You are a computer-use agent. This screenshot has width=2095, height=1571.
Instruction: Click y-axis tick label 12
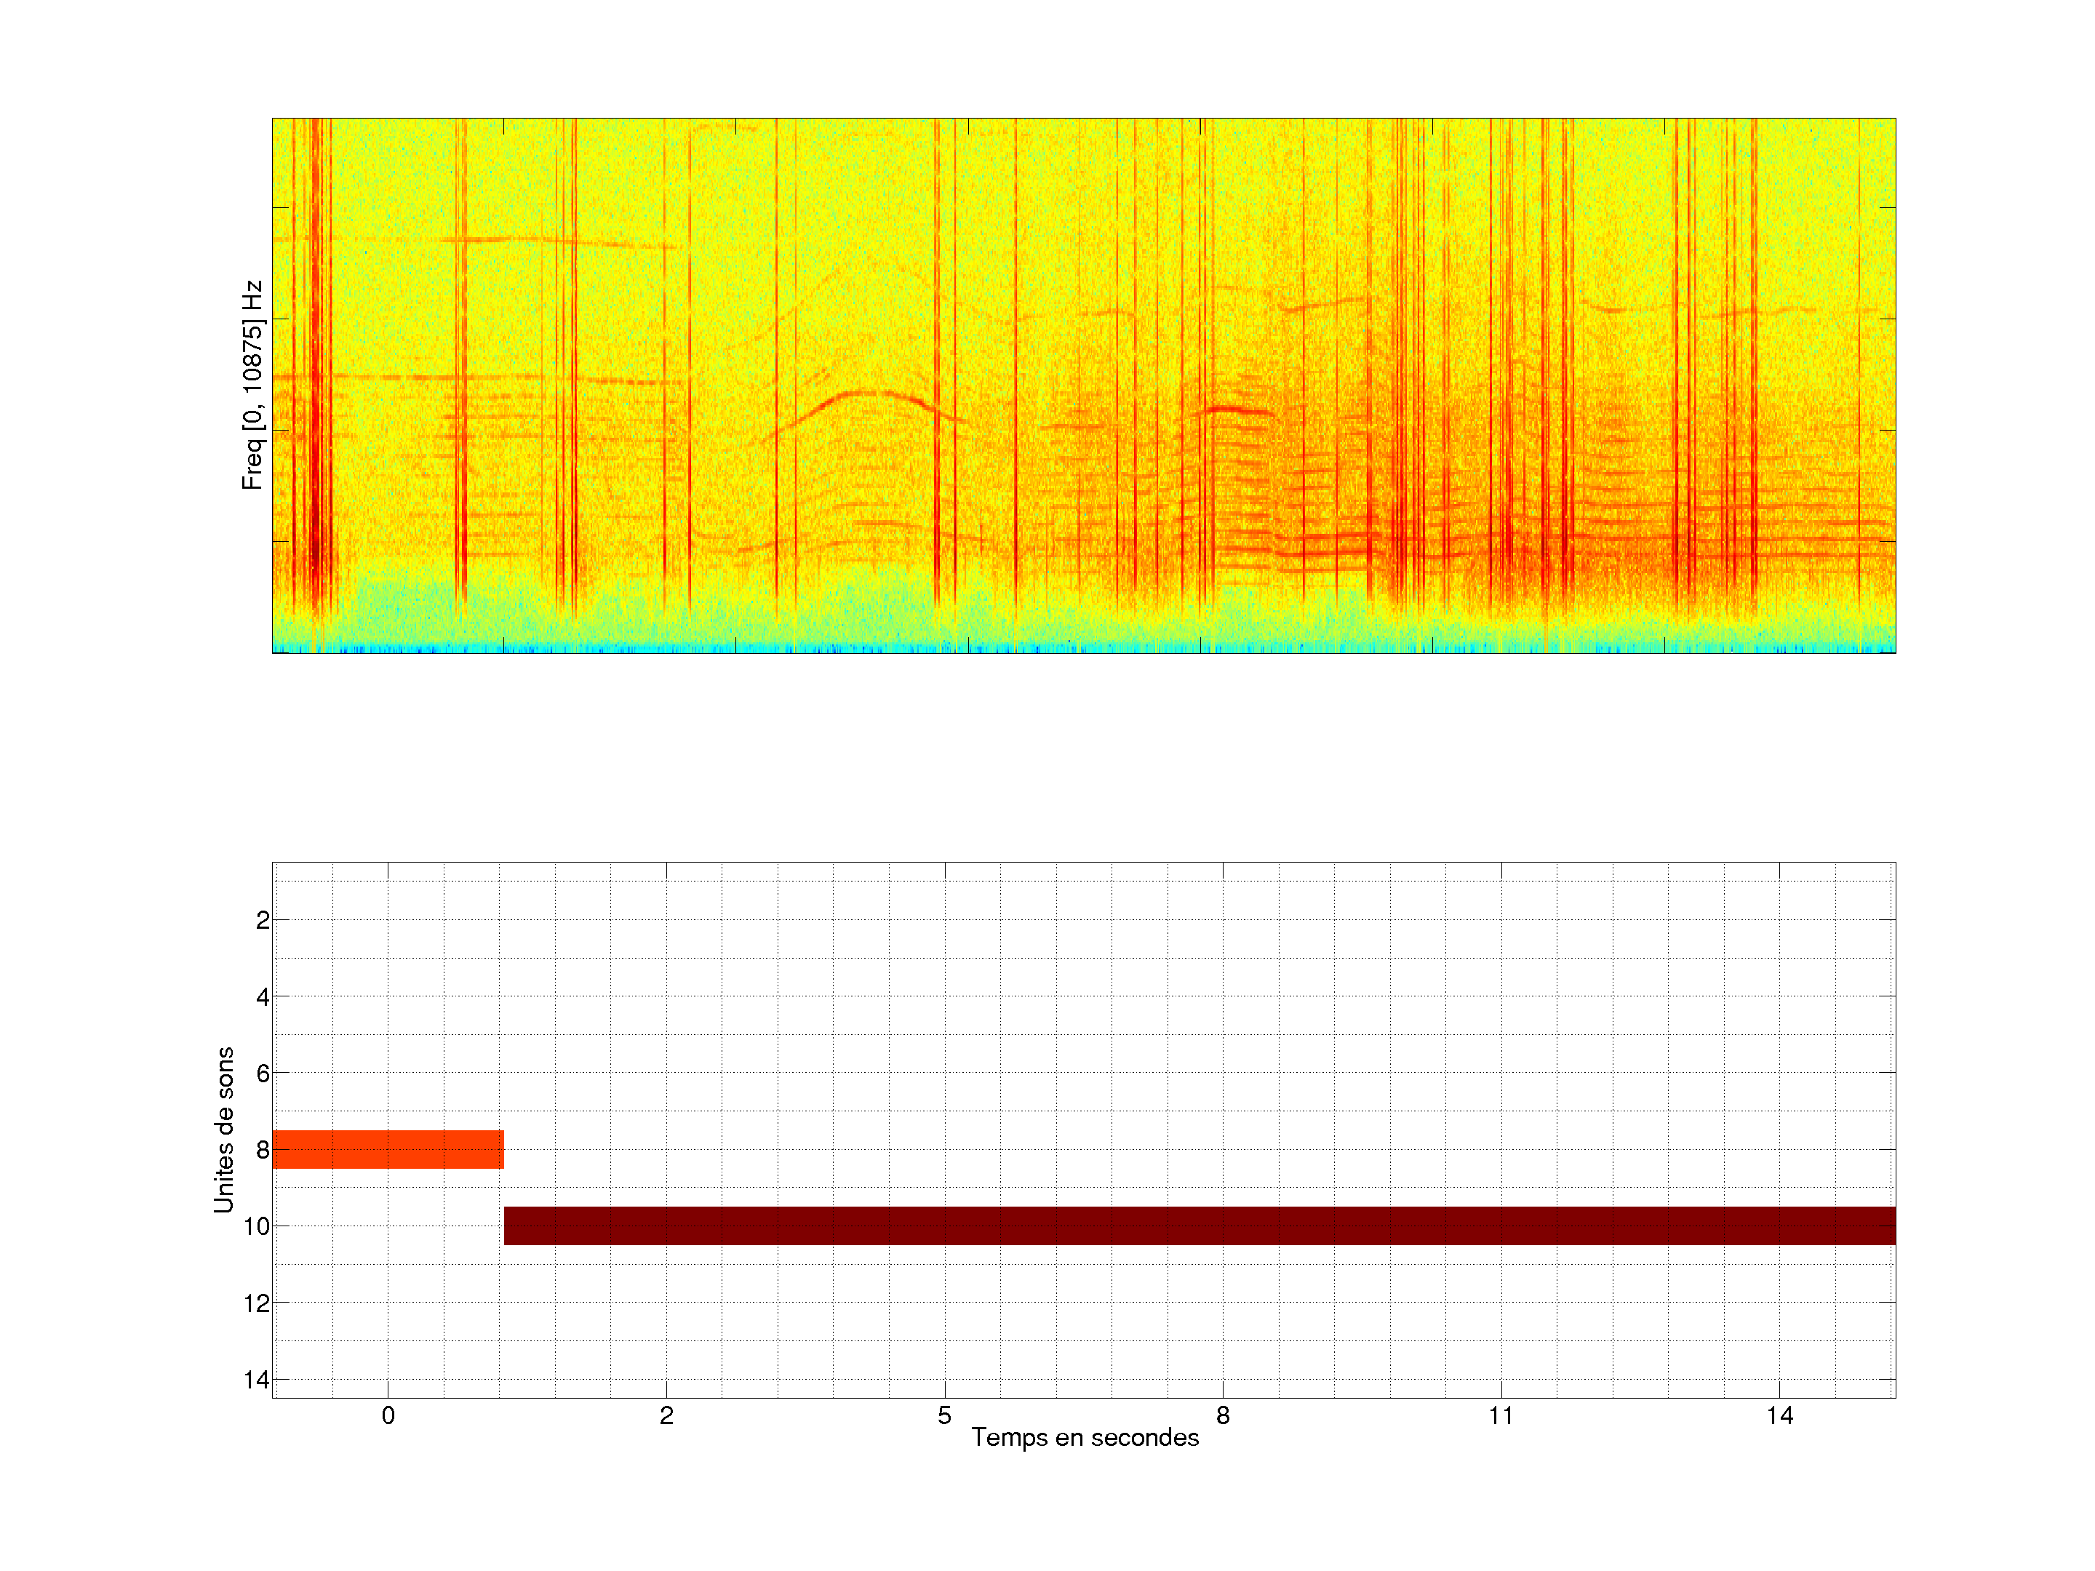click(257, 1304)
